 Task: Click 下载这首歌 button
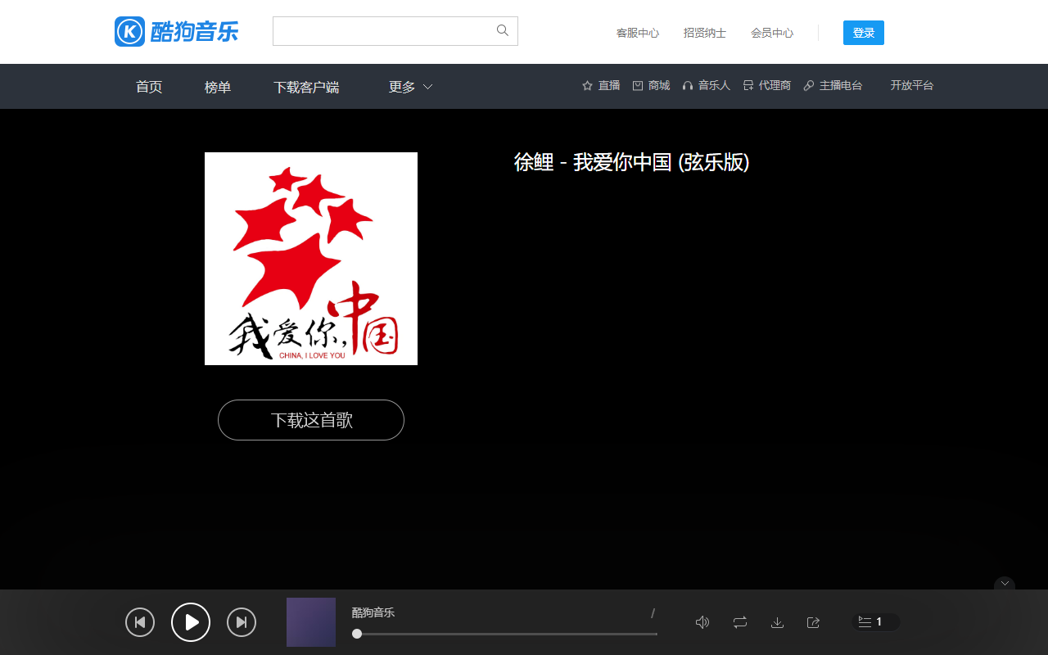pos(311,420)
